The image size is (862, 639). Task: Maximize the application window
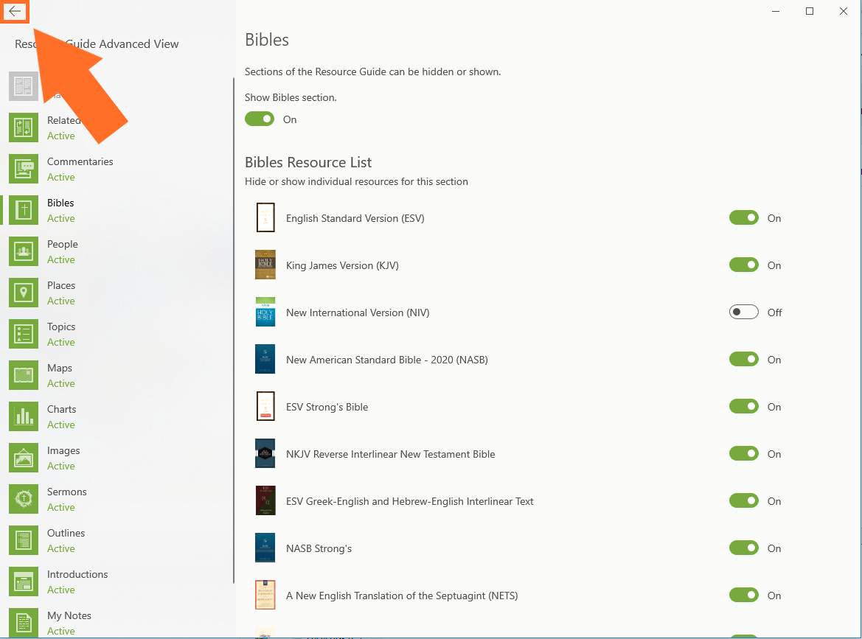(810, 11)
